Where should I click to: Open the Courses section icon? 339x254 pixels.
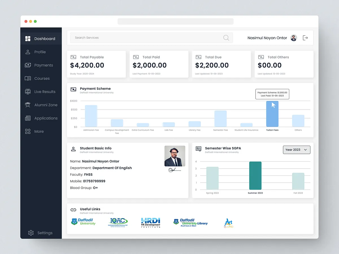[x=27, y=78]
